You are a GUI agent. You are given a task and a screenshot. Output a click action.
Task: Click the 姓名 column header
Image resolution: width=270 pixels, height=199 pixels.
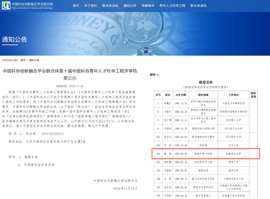pos(167,95)
